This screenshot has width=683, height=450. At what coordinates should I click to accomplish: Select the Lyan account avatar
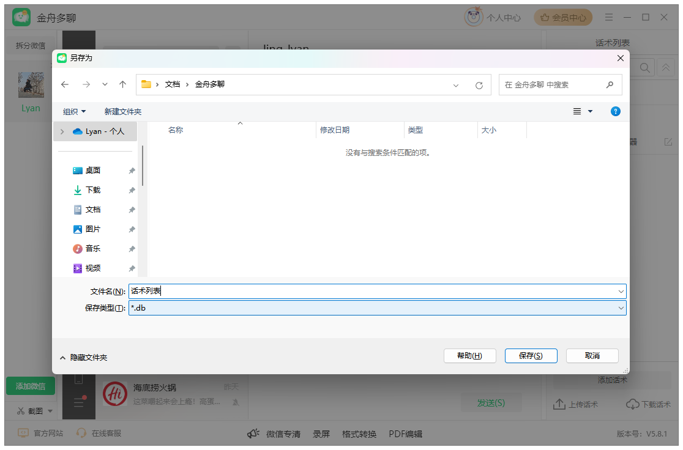point(31,85)
